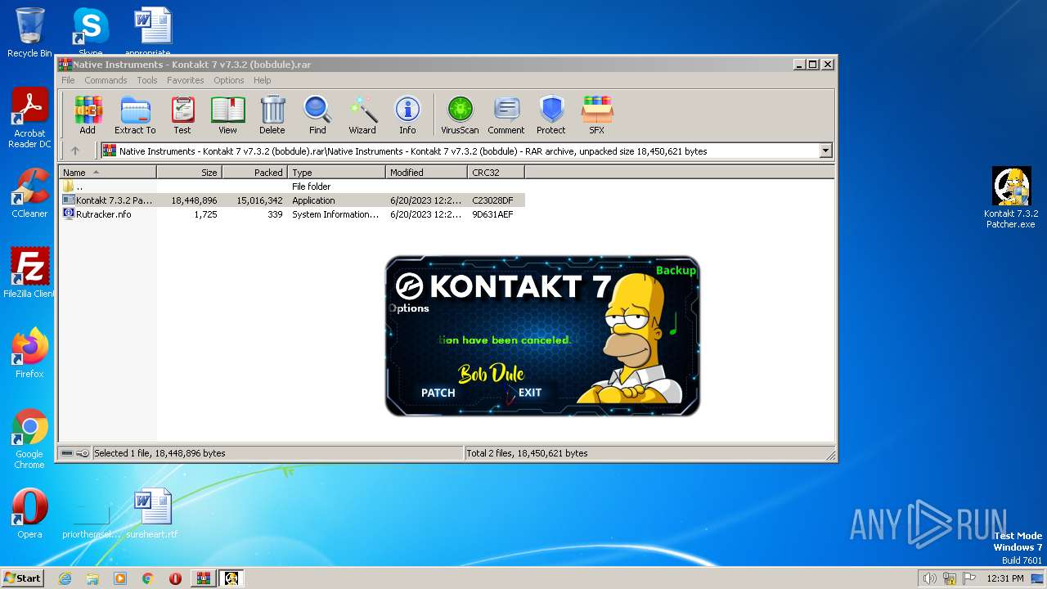1047x589 pixels.
Task: Click the volume speaker tray icon
Action: [x=929, y=578]
